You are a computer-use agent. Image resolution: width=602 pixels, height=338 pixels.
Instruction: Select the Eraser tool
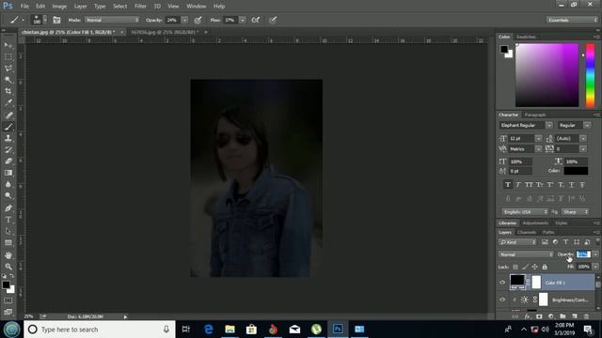[8, 161]
